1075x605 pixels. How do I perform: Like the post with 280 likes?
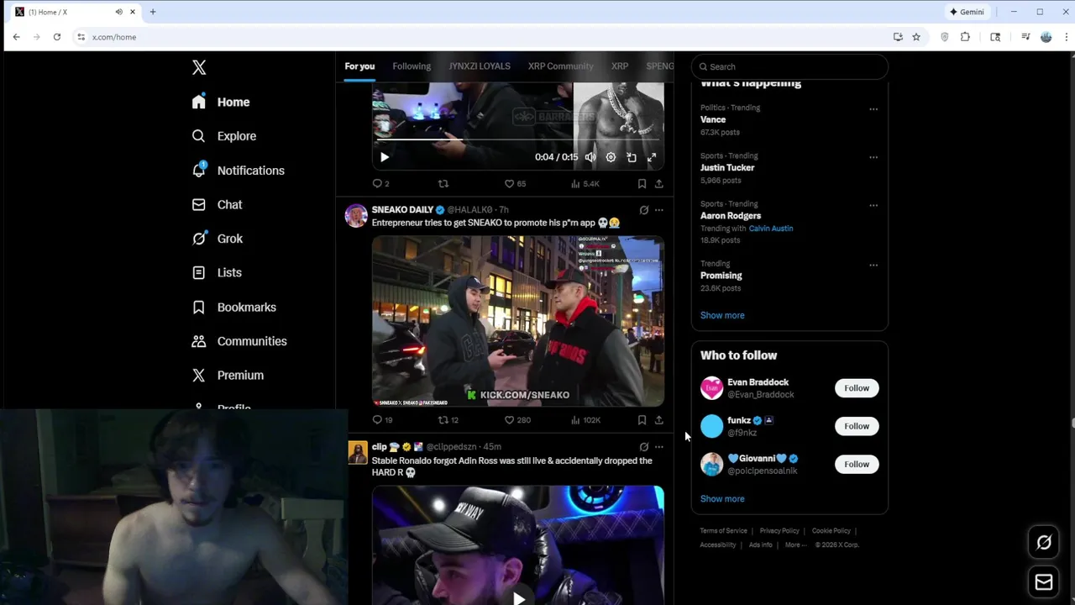coord(517,419)
